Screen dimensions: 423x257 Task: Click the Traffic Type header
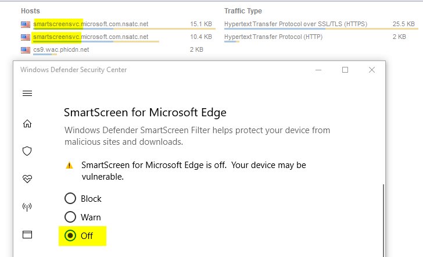pos(243,11)
